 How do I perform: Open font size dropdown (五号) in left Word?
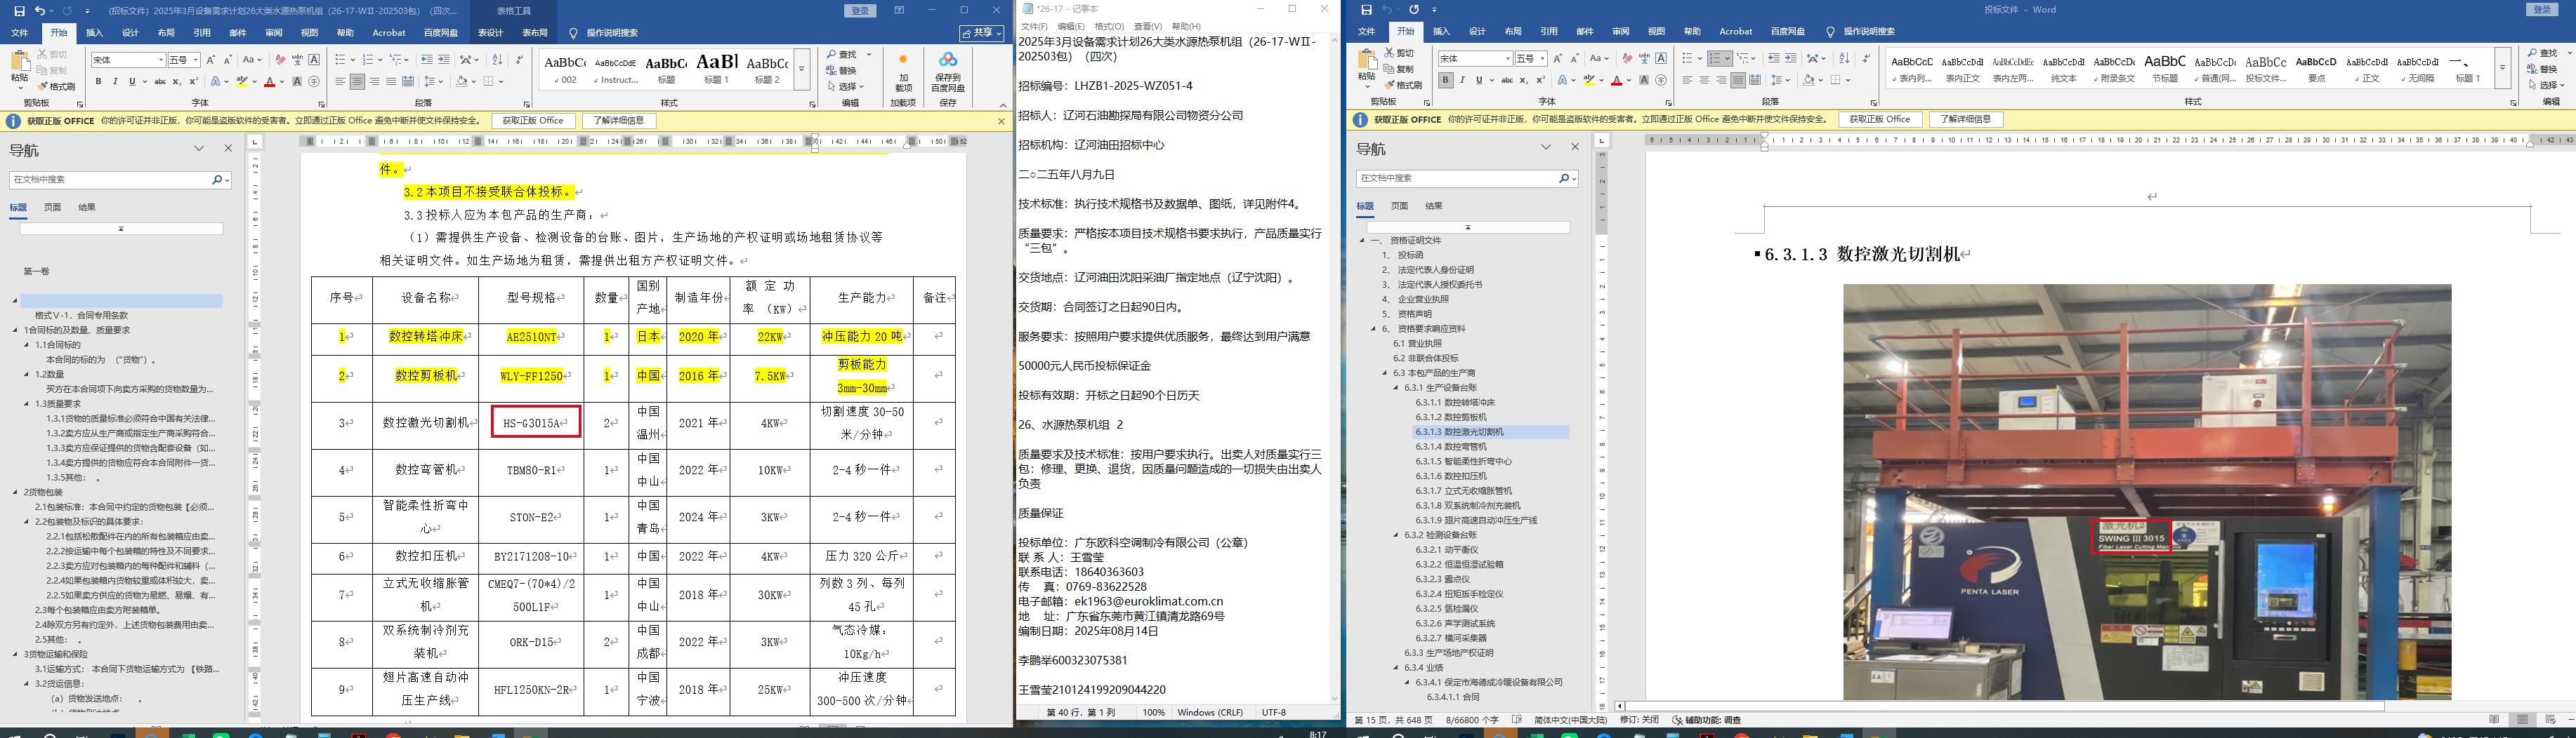pos(196,60)
